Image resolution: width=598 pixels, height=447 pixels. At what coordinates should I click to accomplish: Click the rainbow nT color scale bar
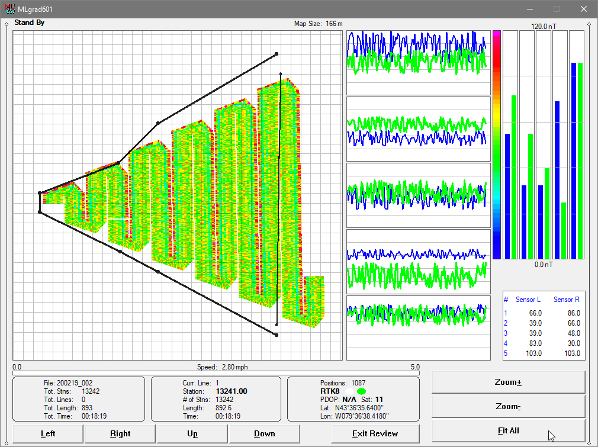coord(497,145)
